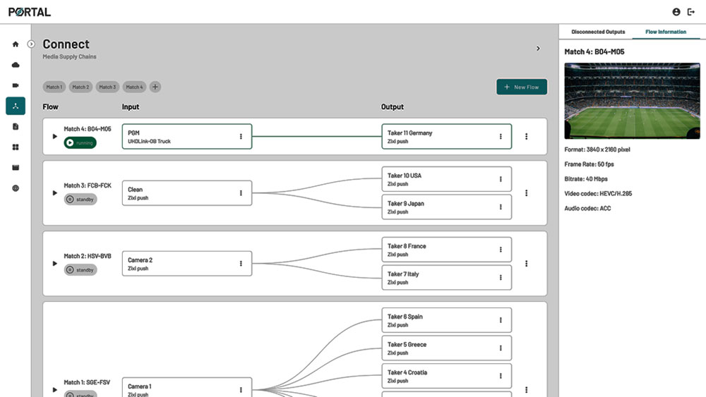Switch to Match 4 tab
Screen dimensions: 706x397
134,87
